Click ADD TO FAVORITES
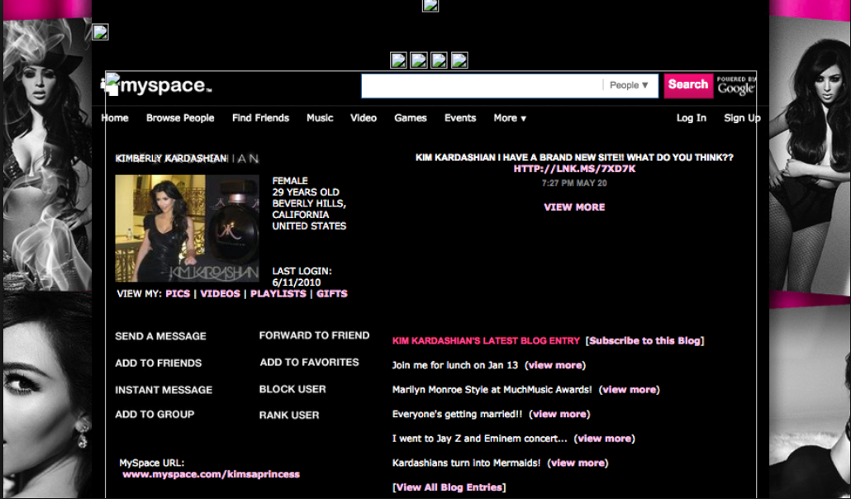 pos(309,362)
